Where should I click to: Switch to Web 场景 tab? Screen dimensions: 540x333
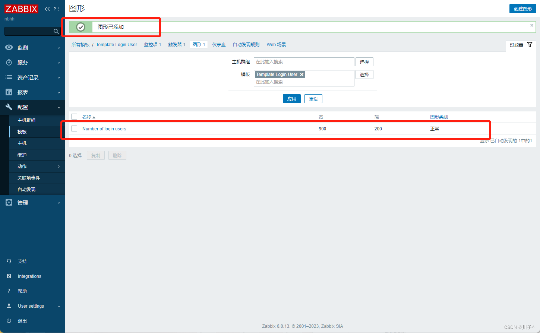pyautogui.click(x=276, y=44)
